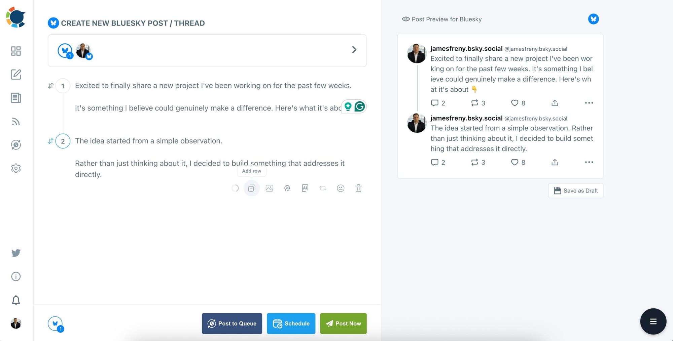The image size is (673, 341).
Task: Open the Add row composer tool
Action: point(251,188)
